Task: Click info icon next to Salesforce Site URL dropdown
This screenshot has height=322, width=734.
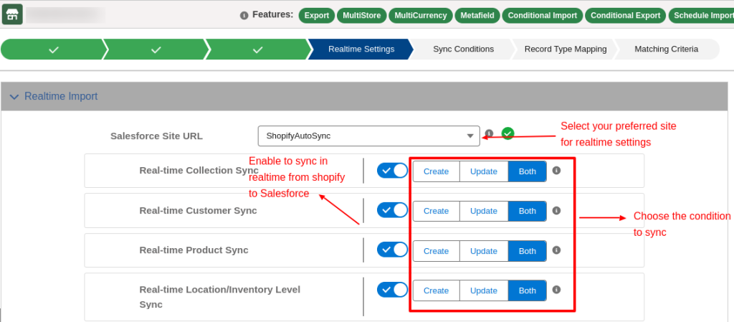Action: point(489,133)
